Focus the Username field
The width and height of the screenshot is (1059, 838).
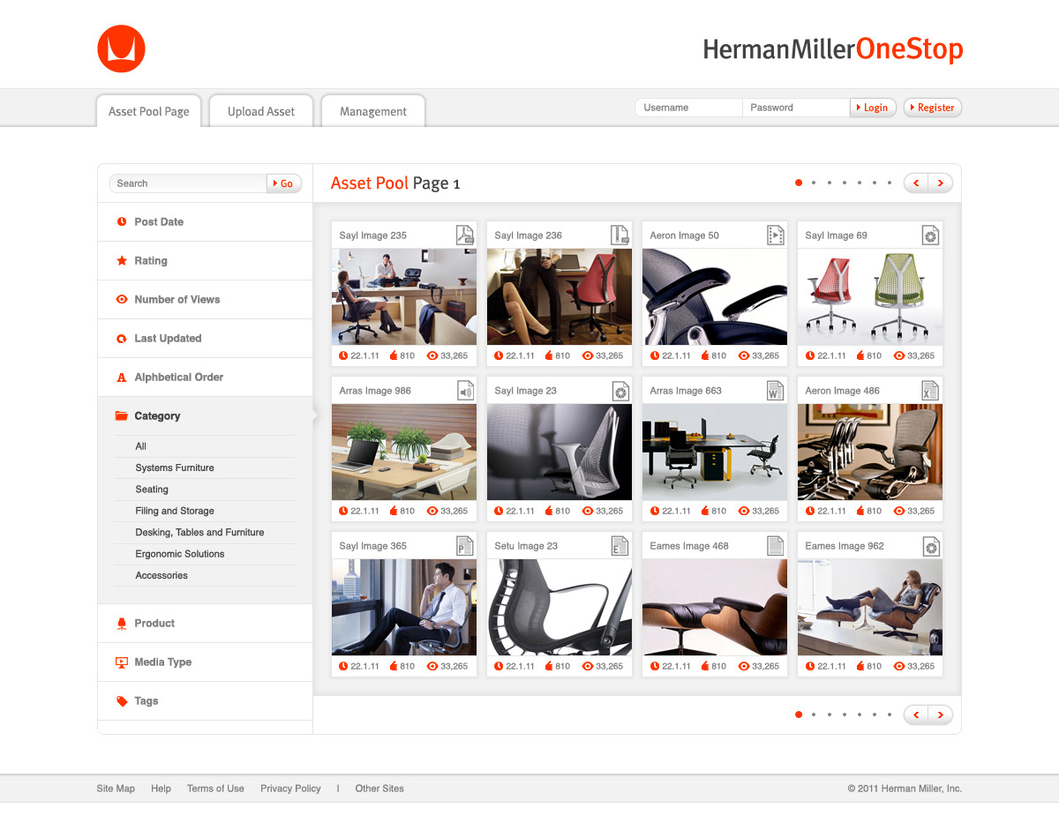click(688, 108)
